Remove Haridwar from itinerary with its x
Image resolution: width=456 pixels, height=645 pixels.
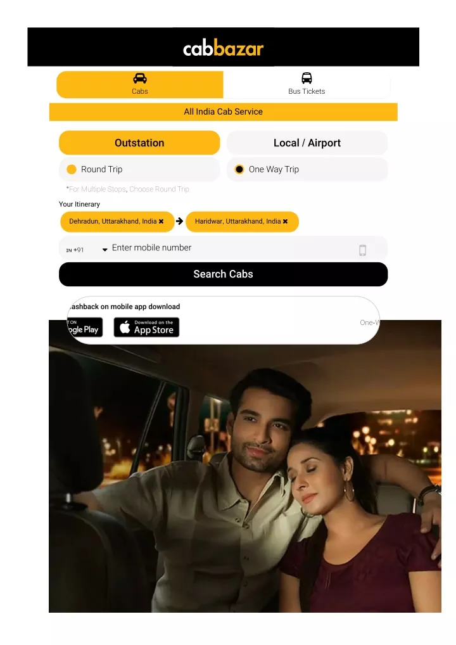(x=286, y=221)
